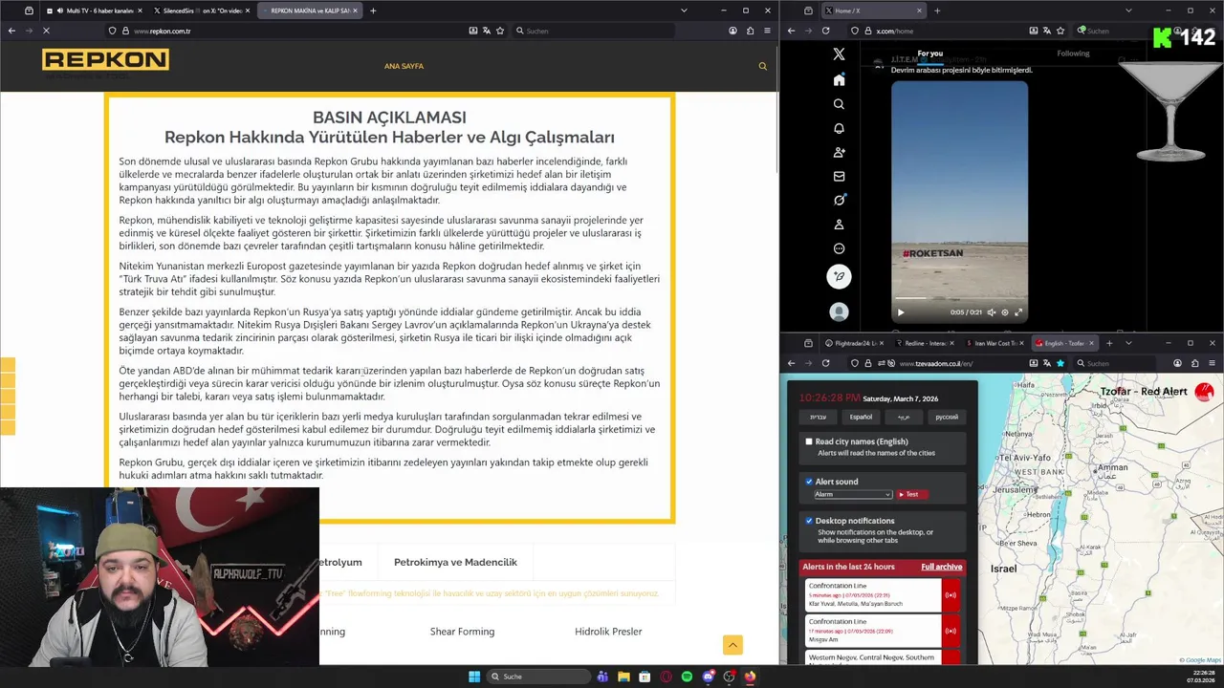Image resolution: width=1224 pixels, height=688 pixels.
Task: Open ANA SAYFA menu on Repkon
Action: (x=404, y=66)
